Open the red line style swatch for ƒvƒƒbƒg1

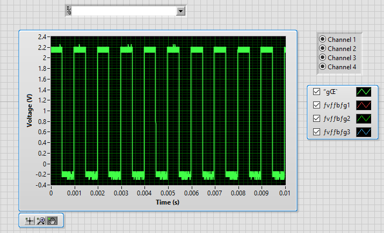click(x=364, y=105)
